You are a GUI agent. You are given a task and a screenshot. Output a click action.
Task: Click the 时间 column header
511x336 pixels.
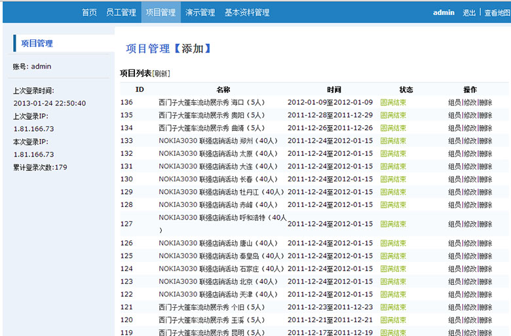coord(334,90)
